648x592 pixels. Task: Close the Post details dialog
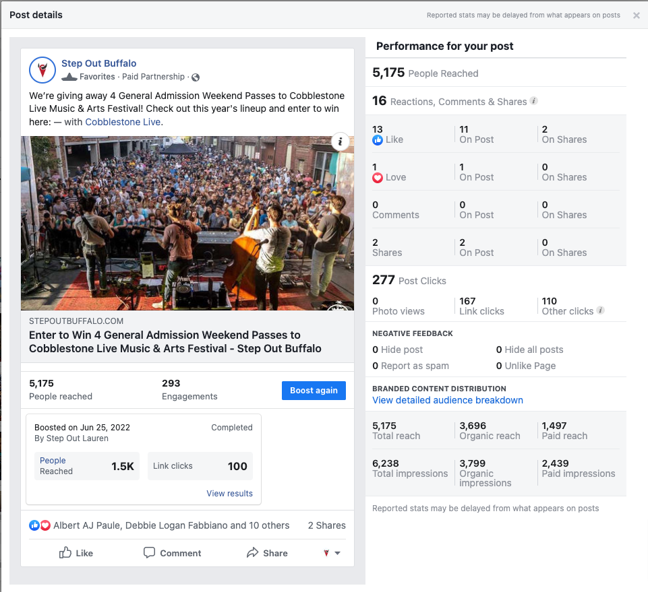[x=637, y=15]
